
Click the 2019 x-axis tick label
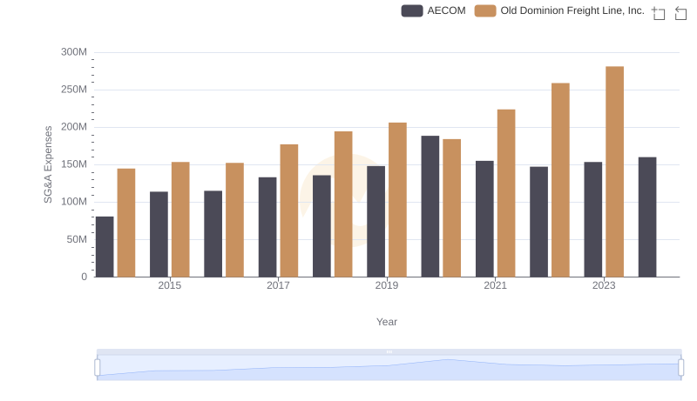[387, 285]
